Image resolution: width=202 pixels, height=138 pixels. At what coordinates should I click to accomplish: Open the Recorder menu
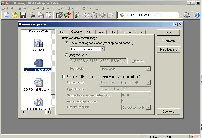[x=48, y=8]
